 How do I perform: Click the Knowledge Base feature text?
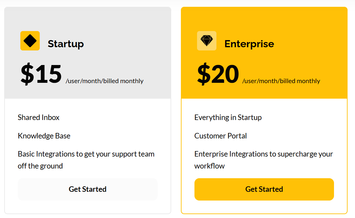click(44, 136)
